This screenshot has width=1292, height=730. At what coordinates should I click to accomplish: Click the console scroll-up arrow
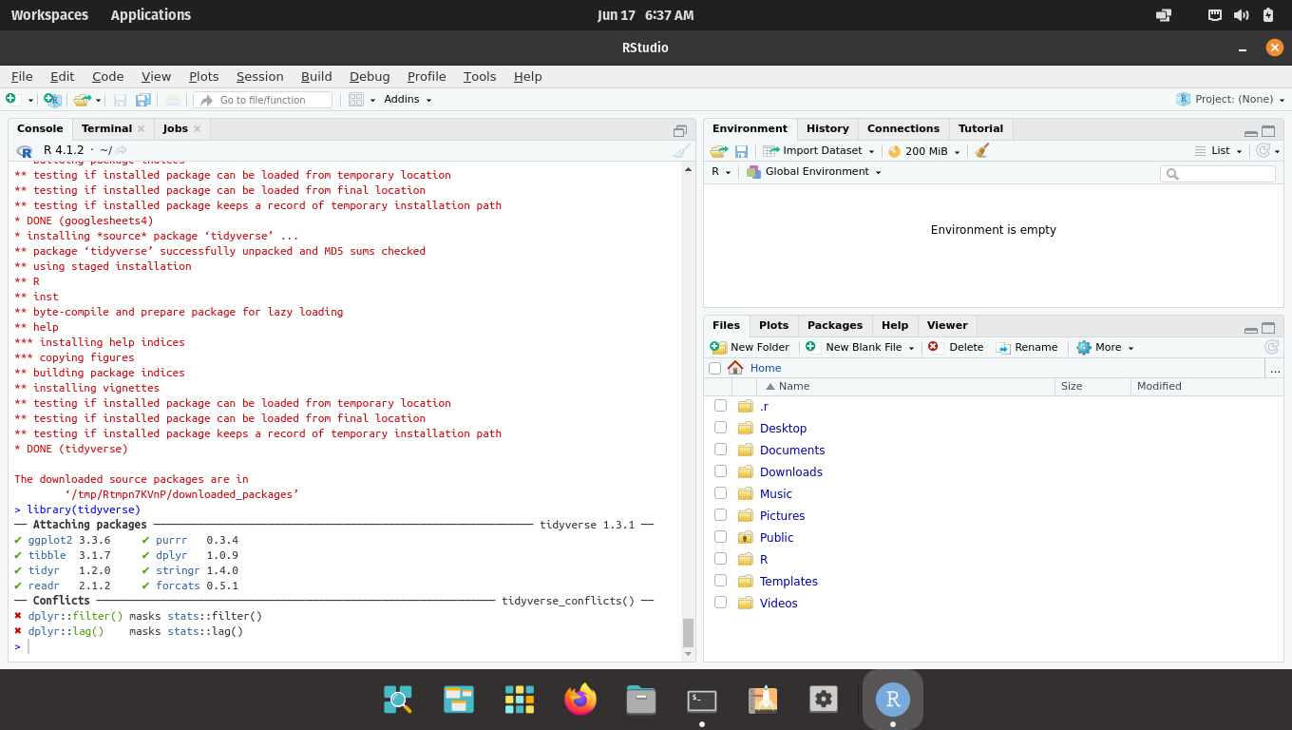[688, 169]
